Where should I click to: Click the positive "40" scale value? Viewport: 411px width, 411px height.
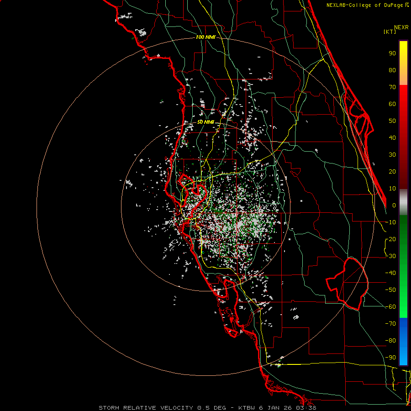tap(392, 138)
